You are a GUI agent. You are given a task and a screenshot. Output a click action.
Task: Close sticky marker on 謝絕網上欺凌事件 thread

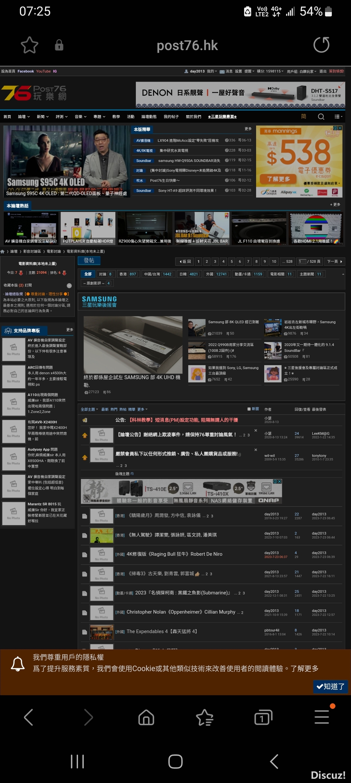pos(256,431)
